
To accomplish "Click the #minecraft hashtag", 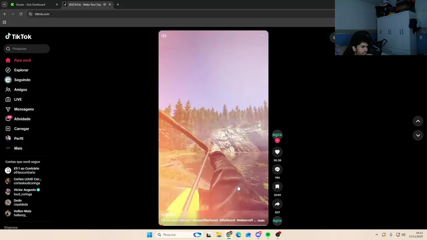I will pyautogui.click(x=245, y=220).
